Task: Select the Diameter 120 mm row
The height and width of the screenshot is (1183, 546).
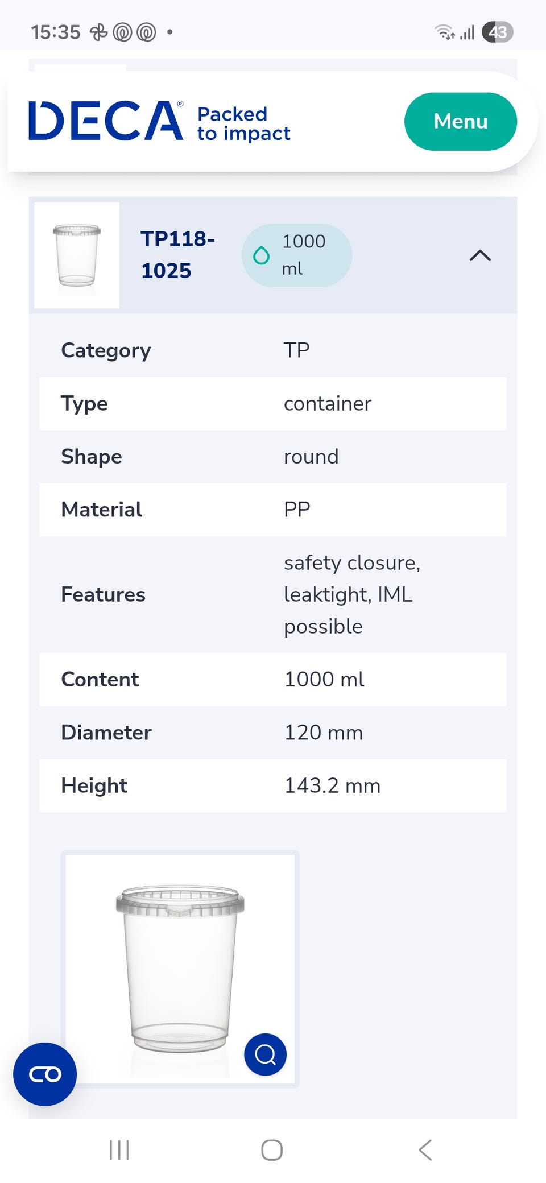Action: [272, 733]
